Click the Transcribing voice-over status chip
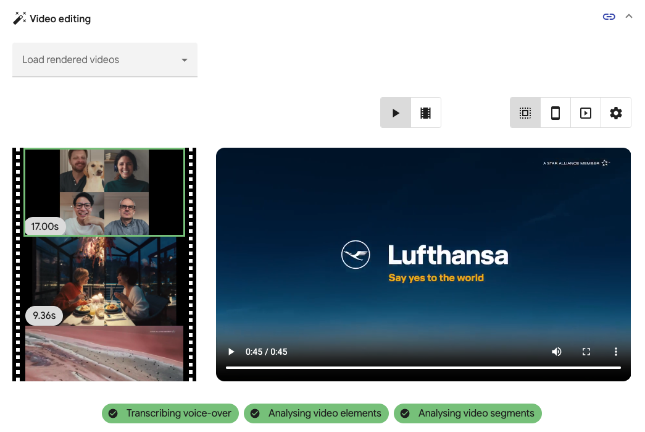 [170, 413]
